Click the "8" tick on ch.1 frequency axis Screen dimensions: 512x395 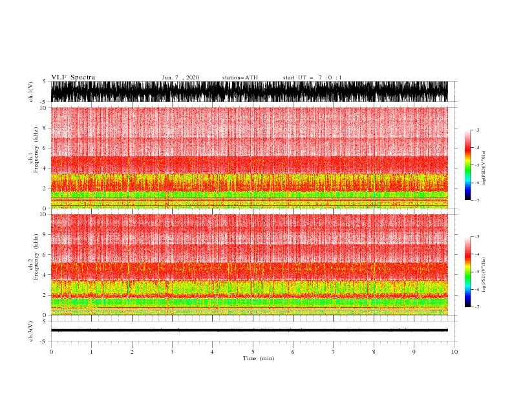pyautogui.click(x=44, y=128)
